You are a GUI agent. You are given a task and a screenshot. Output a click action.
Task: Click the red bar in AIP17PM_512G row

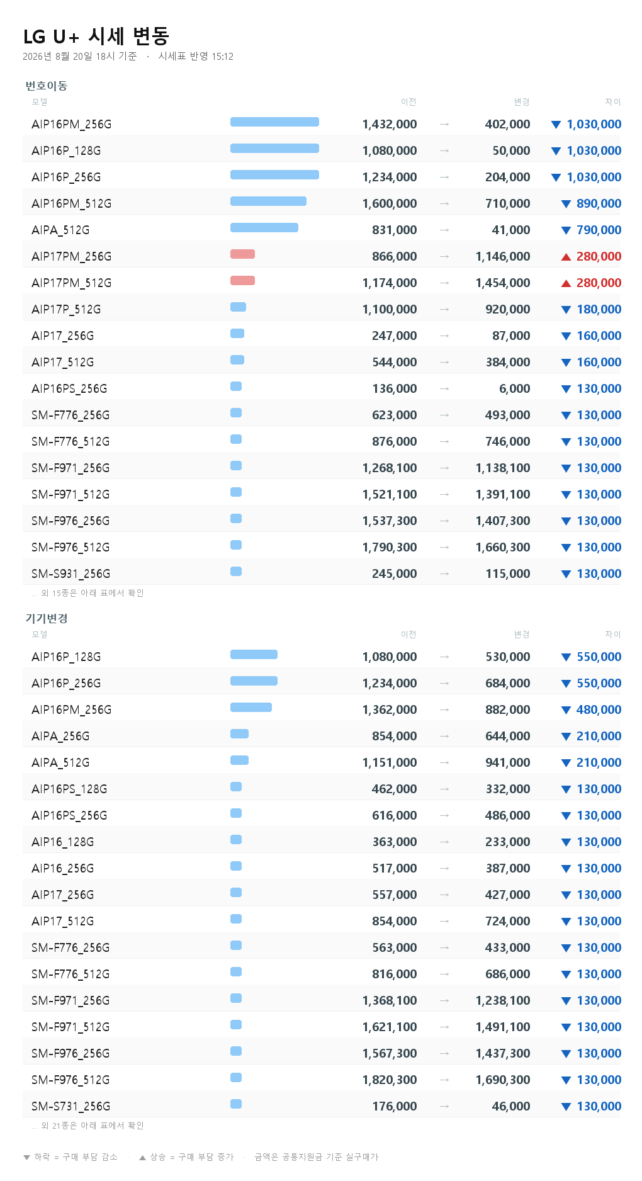click(242, 281)
